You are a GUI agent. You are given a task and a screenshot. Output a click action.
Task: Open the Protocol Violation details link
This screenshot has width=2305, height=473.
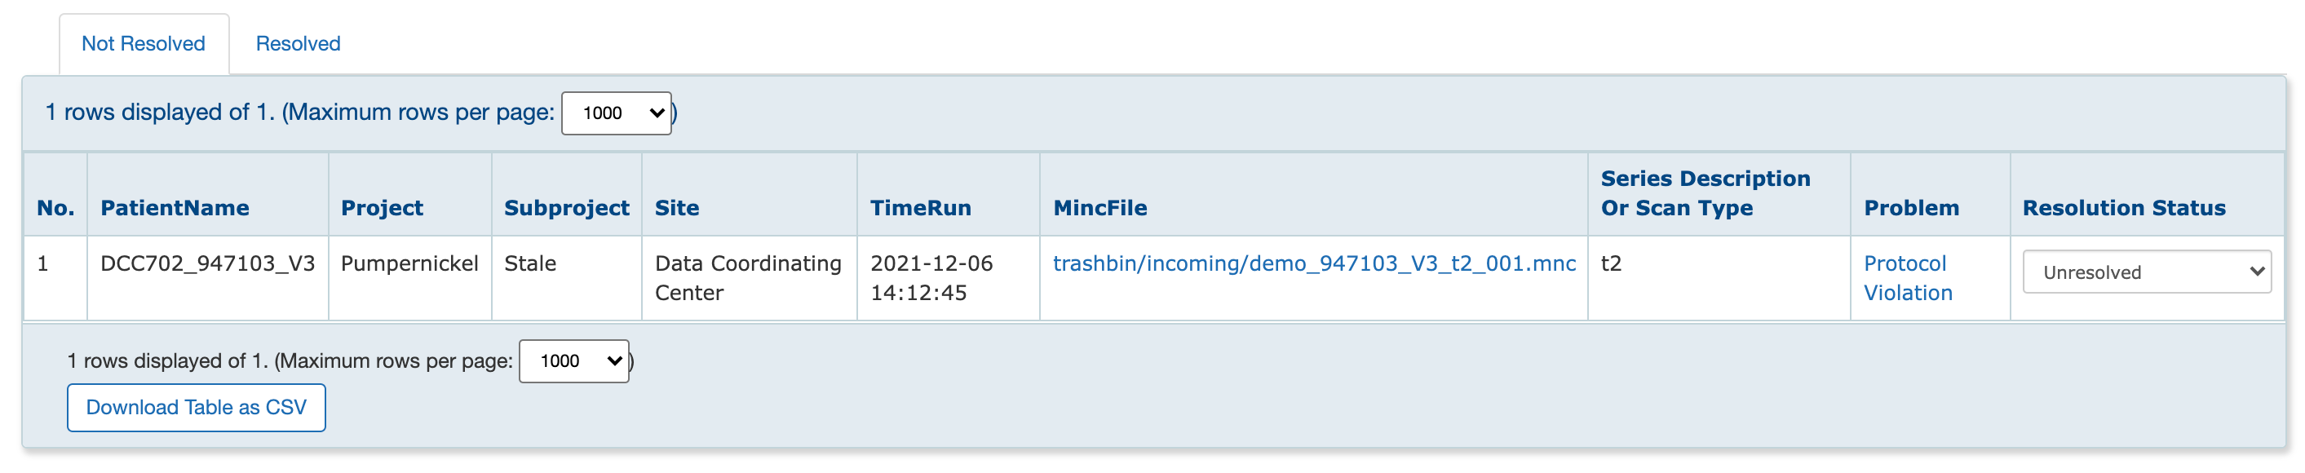click(1908, 277)
